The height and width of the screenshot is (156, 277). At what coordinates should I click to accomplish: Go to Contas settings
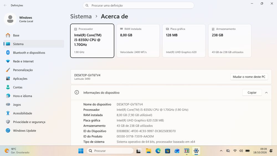click(34, 87)
